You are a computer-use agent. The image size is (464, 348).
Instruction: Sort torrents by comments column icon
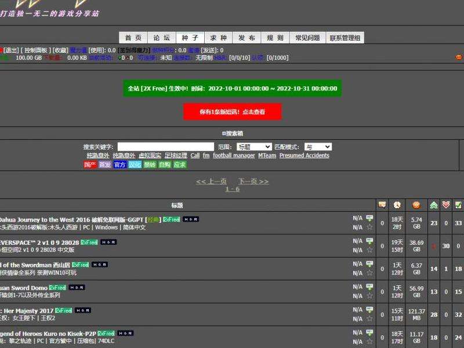point(382,205)
